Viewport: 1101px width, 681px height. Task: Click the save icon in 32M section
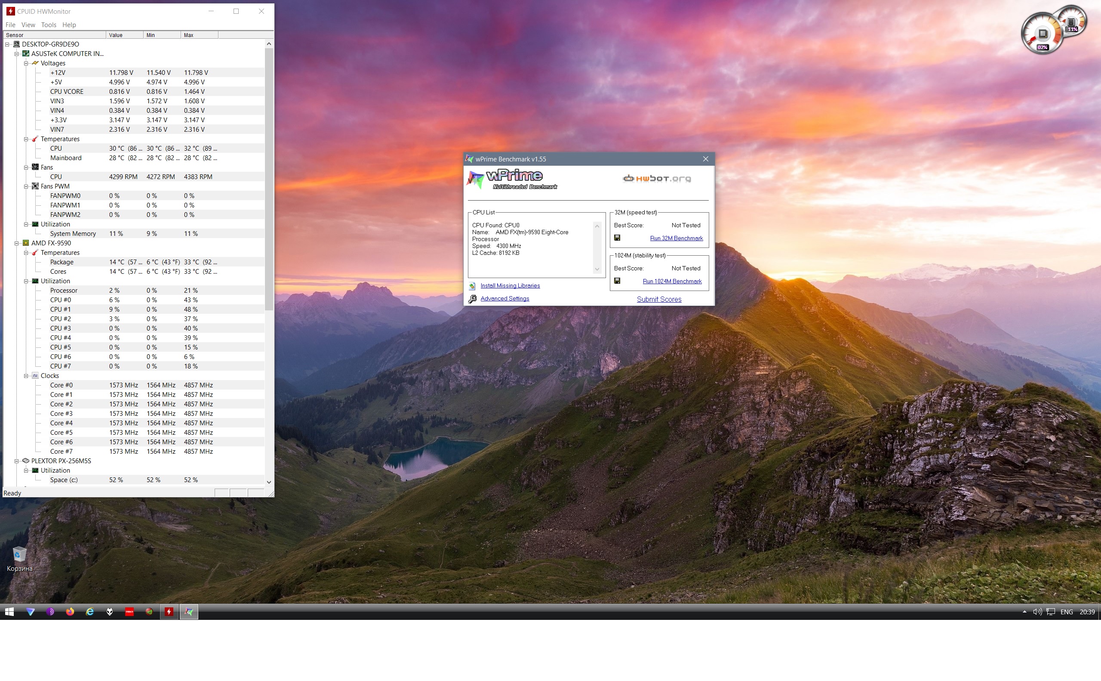pyautogui.click(x=617, y=238)
